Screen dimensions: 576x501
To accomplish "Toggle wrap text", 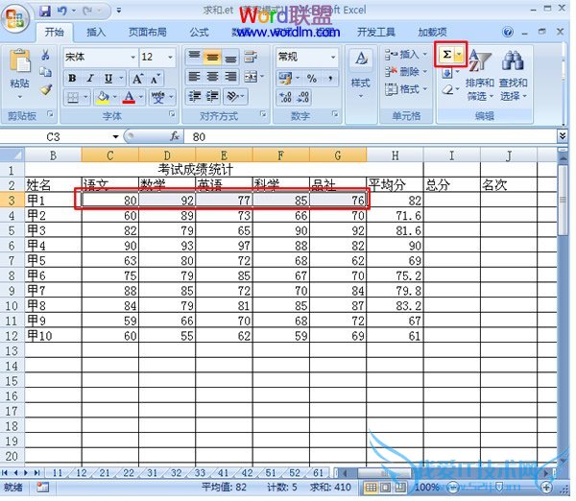I will tap(251, 57).
